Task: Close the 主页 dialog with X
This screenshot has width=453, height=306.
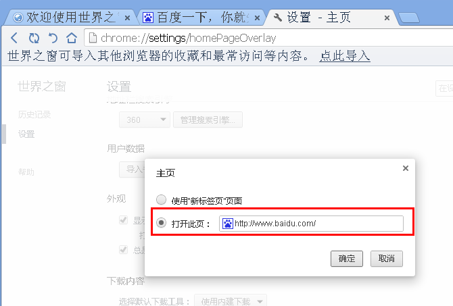Action: click(x=406, y=168)
